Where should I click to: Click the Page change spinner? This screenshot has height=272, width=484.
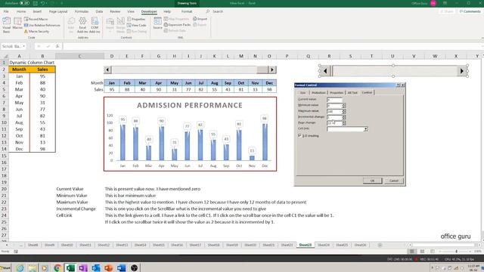coord(343,123)
